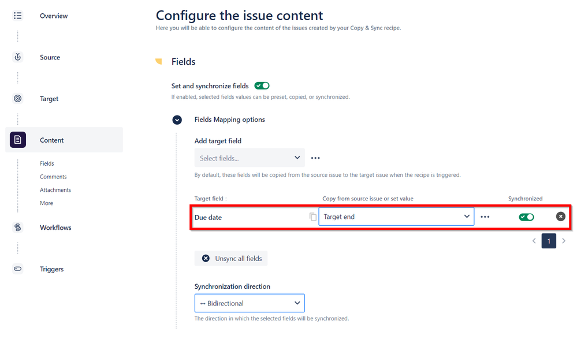Toggle Set and synchronize fields switch
The image size is (577, 339).
[262, 86]
